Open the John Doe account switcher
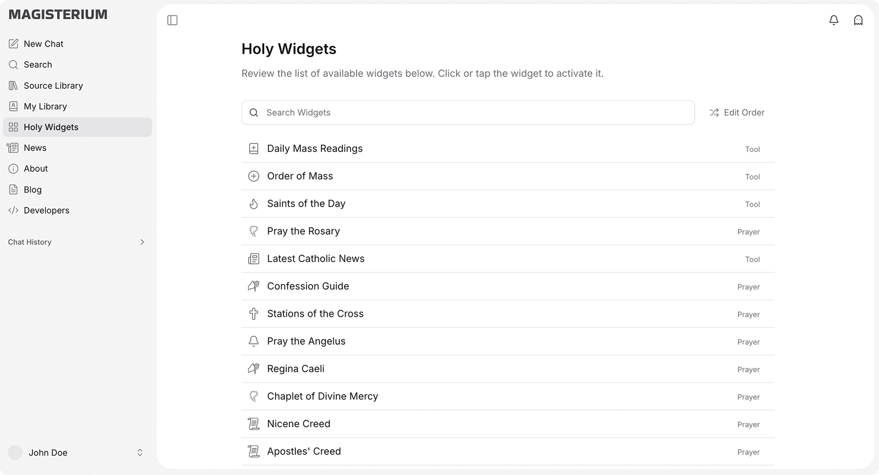This screenshot has height=475, width=879. coord(139,452)
